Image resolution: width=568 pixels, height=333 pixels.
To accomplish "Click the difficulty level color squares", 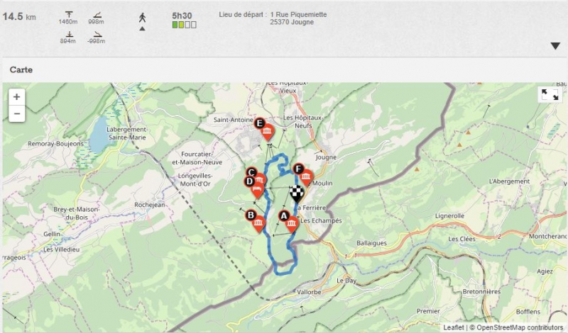I will click(184, 26).
